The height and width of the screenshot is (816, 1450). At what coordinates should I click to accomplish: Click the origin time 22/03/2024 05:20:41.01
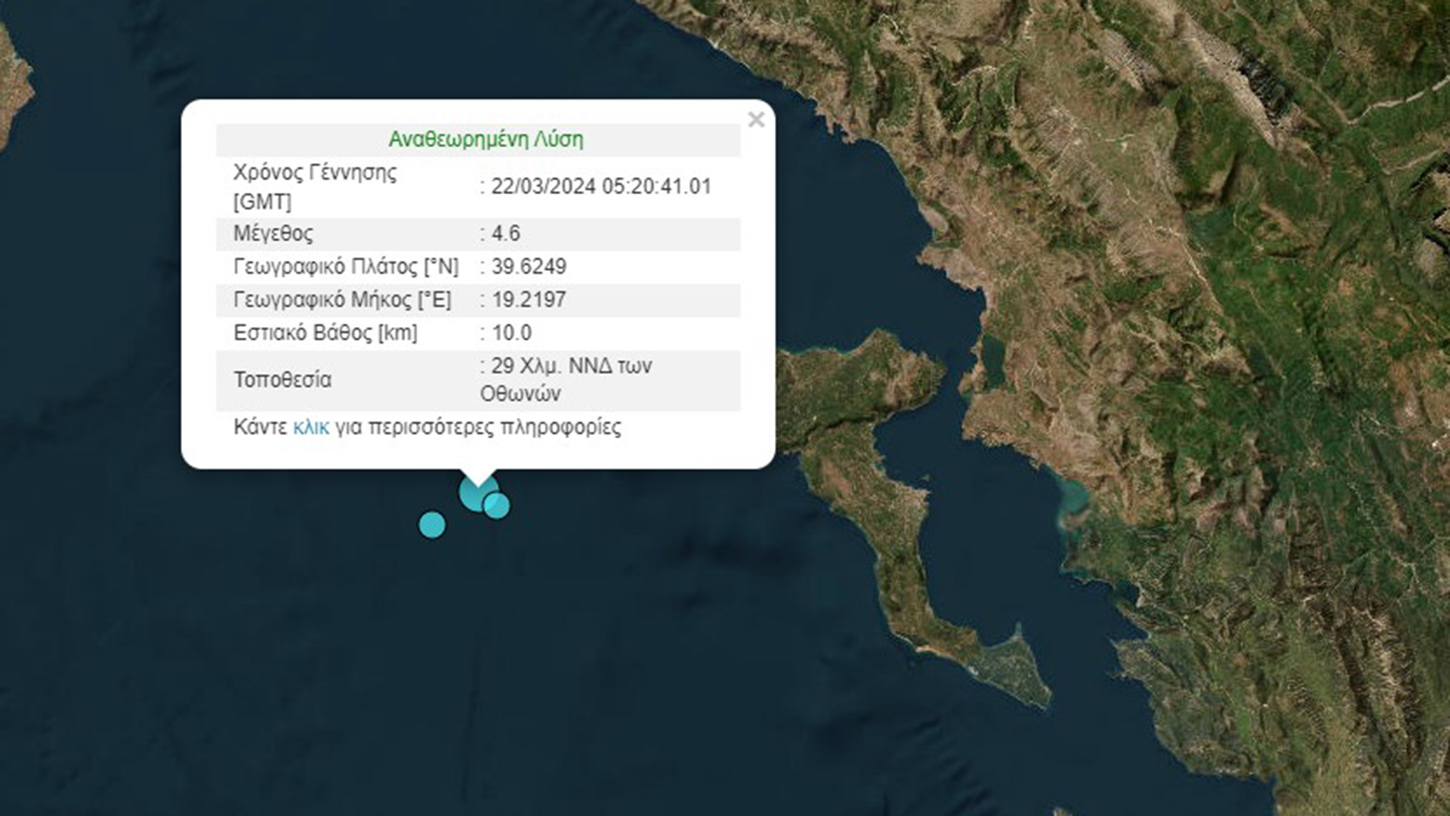tap(601, 187)
